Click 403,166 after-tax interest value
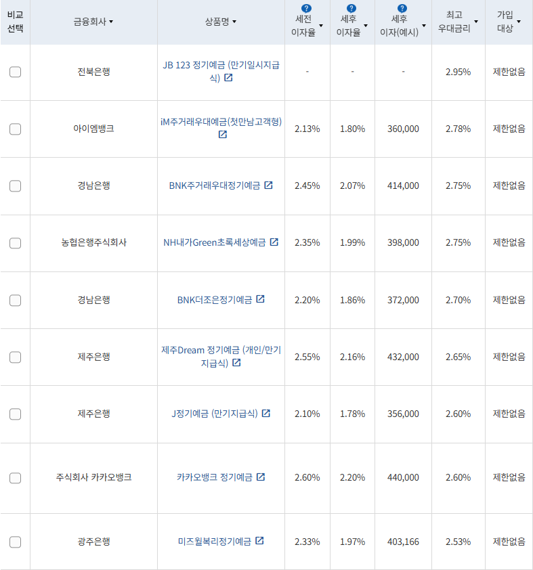Image resolution: width=533 pixels, height=570 pixels. pyautogui.click(x=403, y=542)
